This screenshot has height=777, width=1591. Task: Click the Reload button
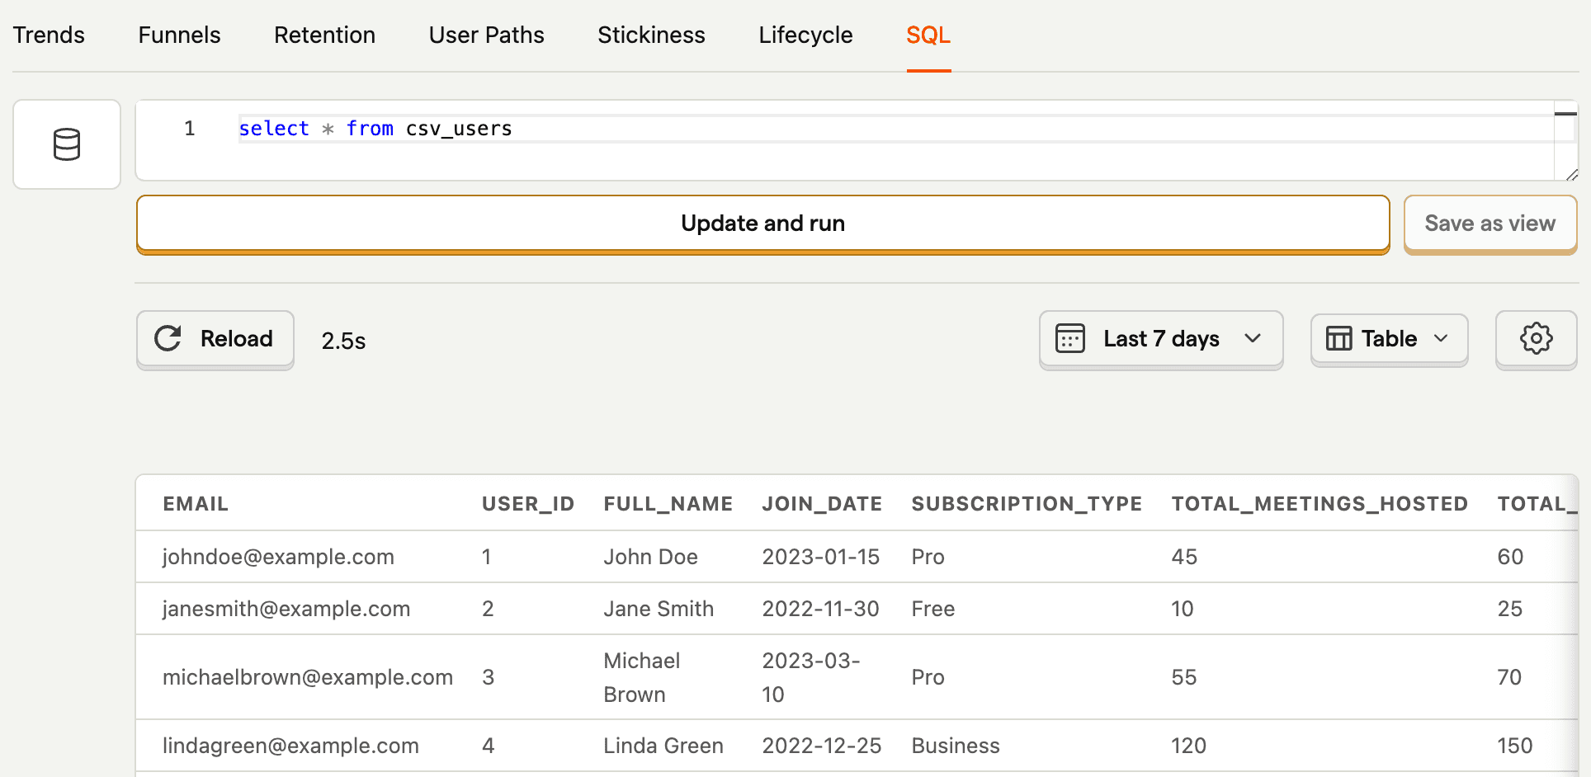[215, 339]
